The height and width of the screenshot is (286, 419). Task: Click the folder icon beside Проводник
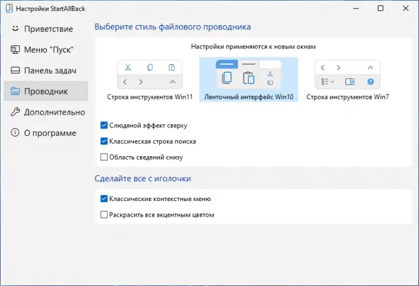coord(15,91)
